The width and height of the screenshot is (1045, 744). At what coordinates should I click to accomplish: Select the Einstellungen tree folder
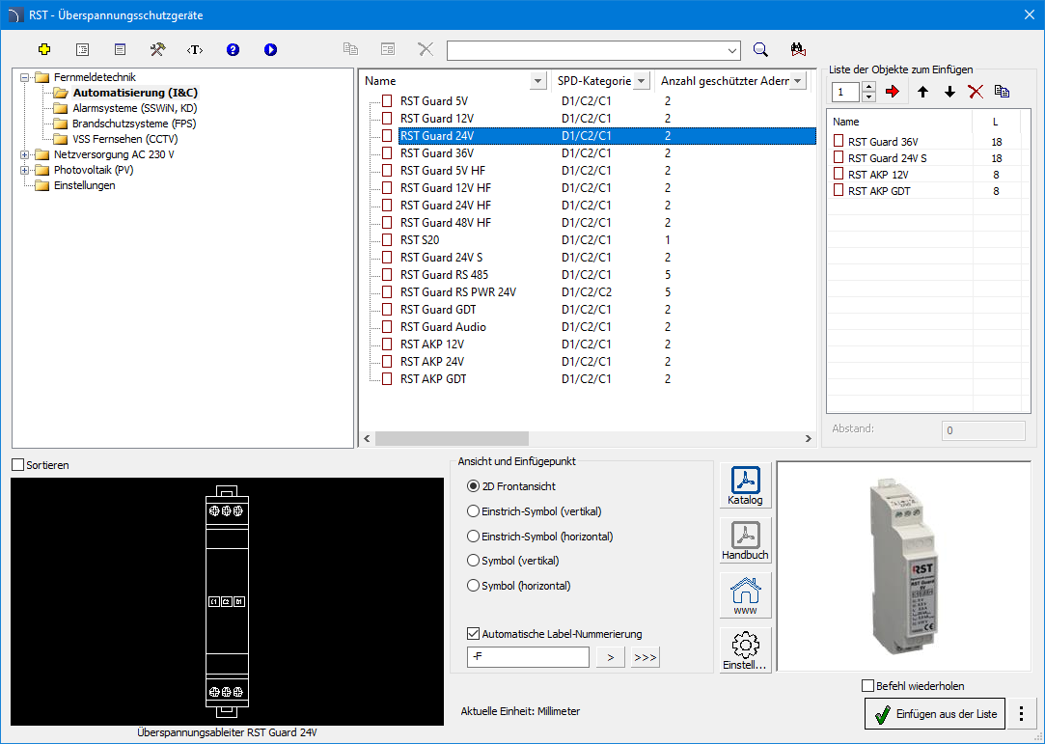[x=85, y=185]
